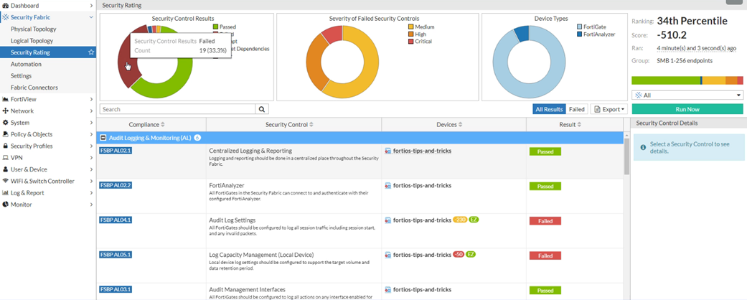Click the Monitor pie icon

coord(6,205)
